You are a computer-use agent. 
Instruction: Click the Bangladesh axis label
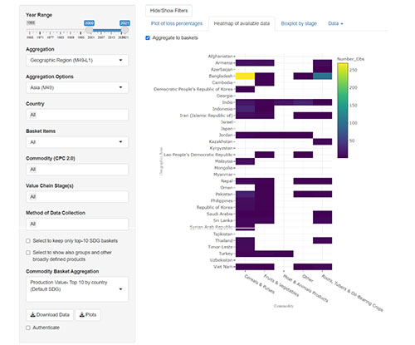pos(221,76)
